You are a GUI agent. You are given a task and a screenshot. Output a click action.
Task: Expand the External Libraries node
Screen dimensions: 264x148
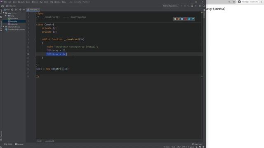tap(4, 27)
